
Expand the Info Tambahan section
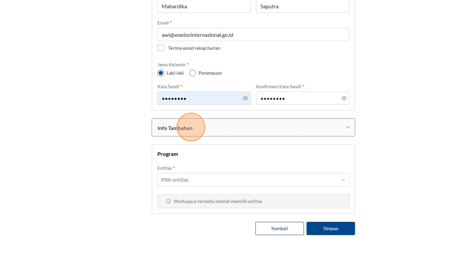pos(253,127)
